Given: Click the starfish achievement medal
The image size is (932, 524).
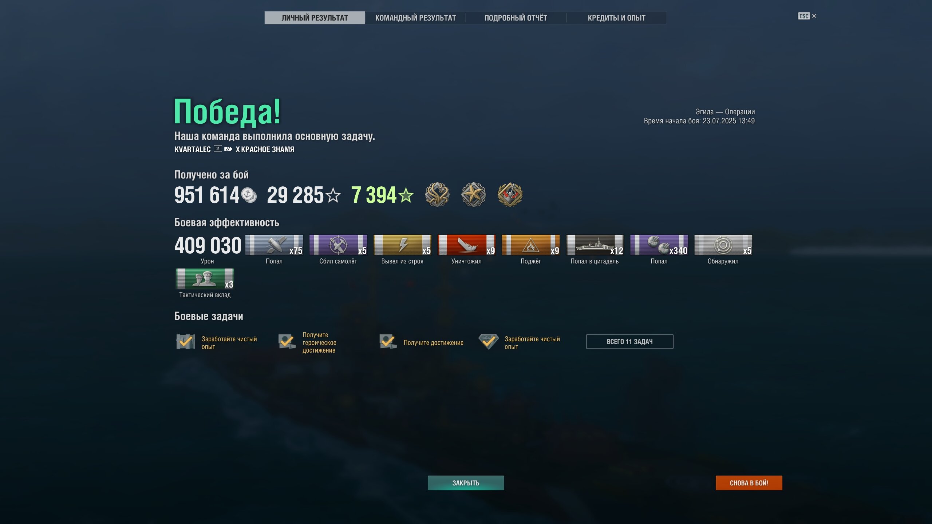Looking at the screenshot, I should click(x=474, y=195).
